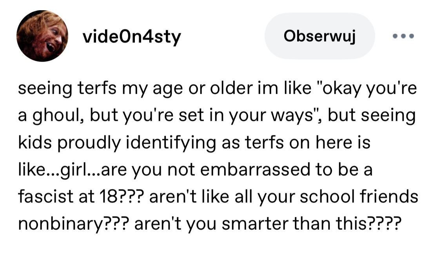Click the word "fascist" in the post

45,196
